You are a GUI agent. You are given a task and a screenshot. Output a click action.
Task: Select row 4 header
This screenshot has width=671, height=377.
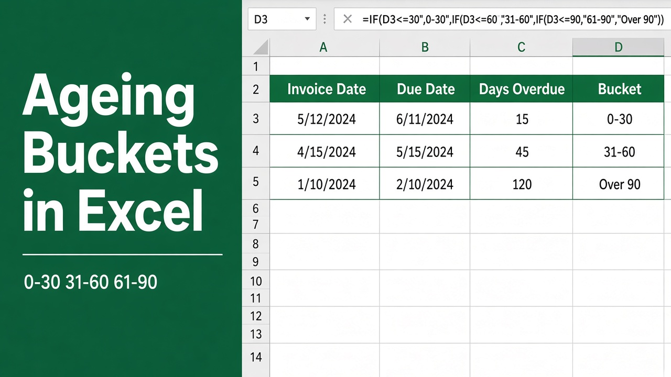pos(256,151)
